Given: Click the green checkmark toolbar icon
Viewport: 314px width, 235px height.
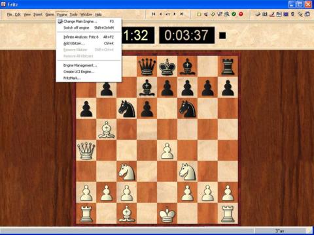Looking at the screenshot, I should [x=234, y=14].
